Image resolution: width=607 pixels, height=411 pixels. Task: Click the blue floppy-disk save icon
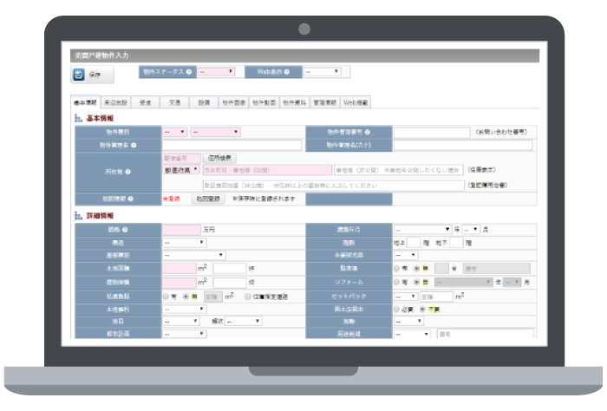tap(79, 75)
